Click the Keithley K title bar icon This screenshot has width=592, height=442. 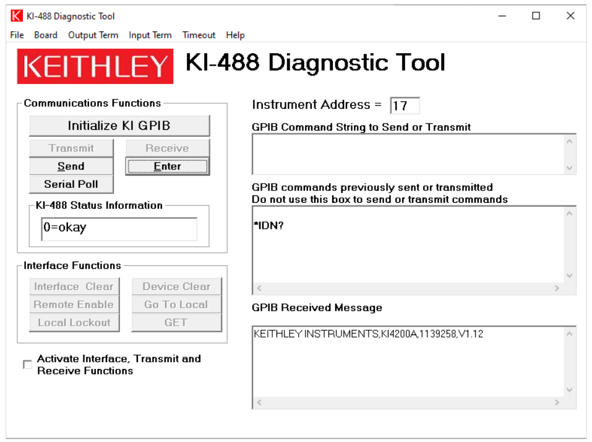(17, 16)
